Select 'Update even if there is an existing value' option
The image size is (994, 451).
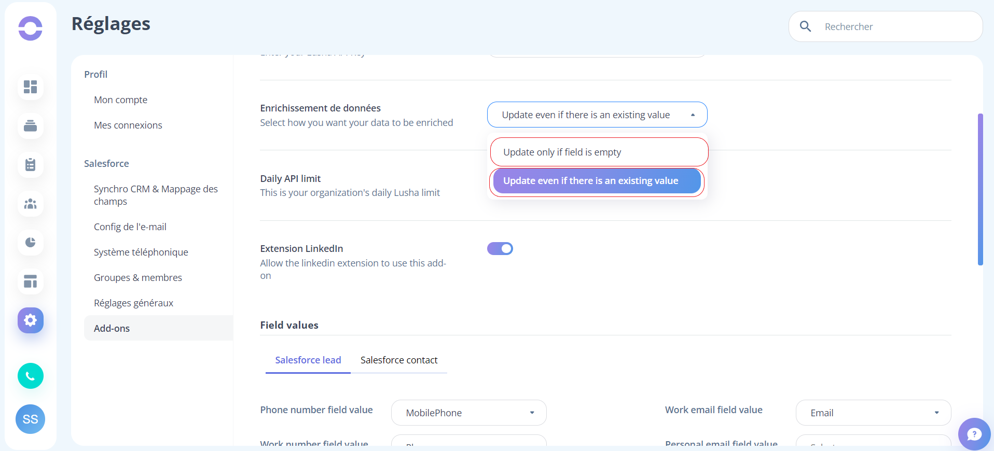point(597,181)
